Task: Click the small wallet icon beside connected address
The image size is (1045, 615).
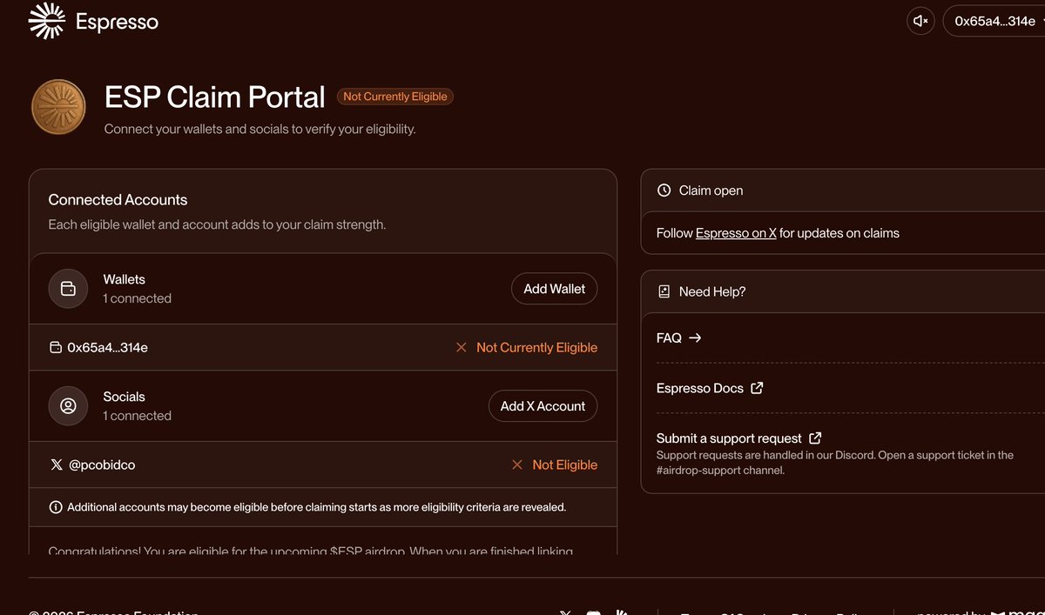Action: pos(56,348)
